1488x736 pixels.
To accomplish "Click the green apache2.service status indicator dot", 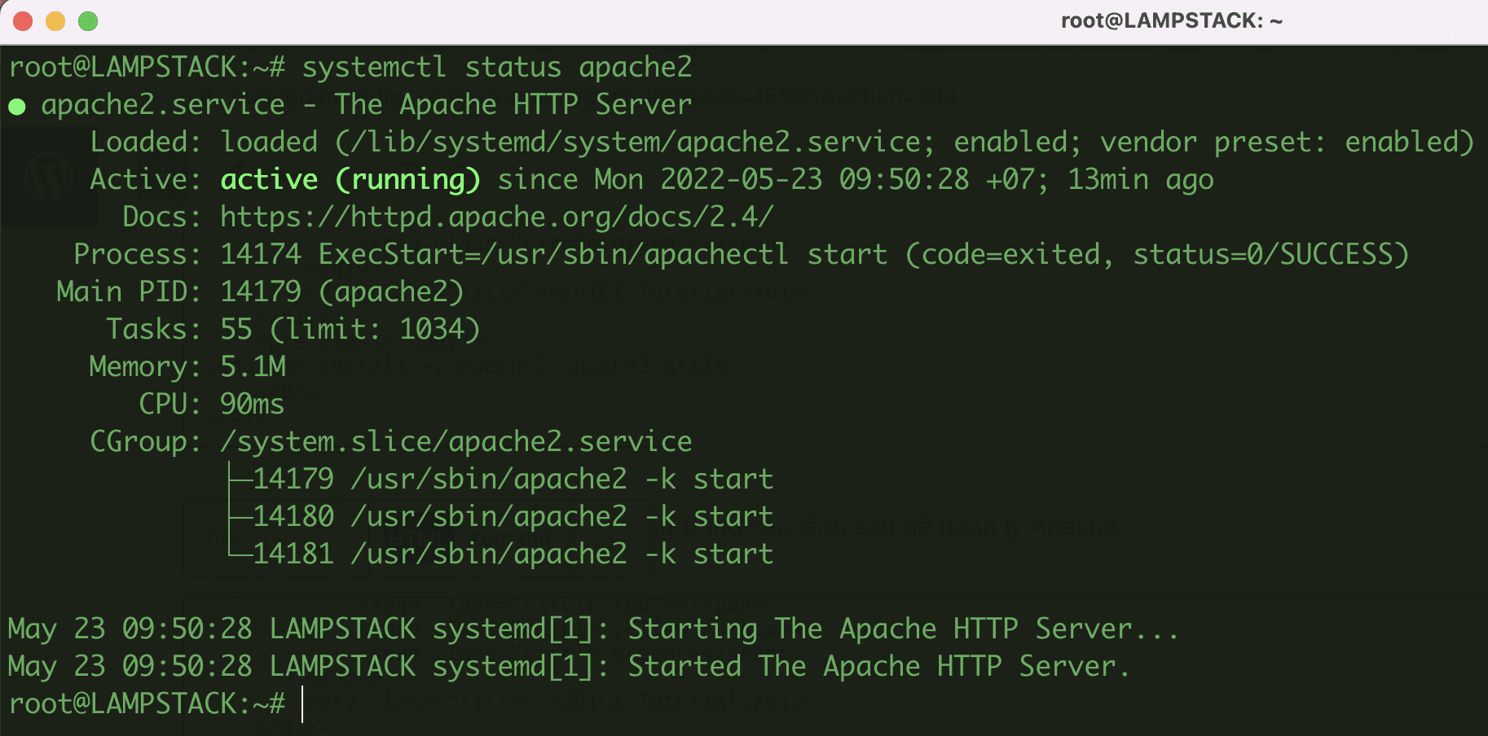I will coord(16,104).
